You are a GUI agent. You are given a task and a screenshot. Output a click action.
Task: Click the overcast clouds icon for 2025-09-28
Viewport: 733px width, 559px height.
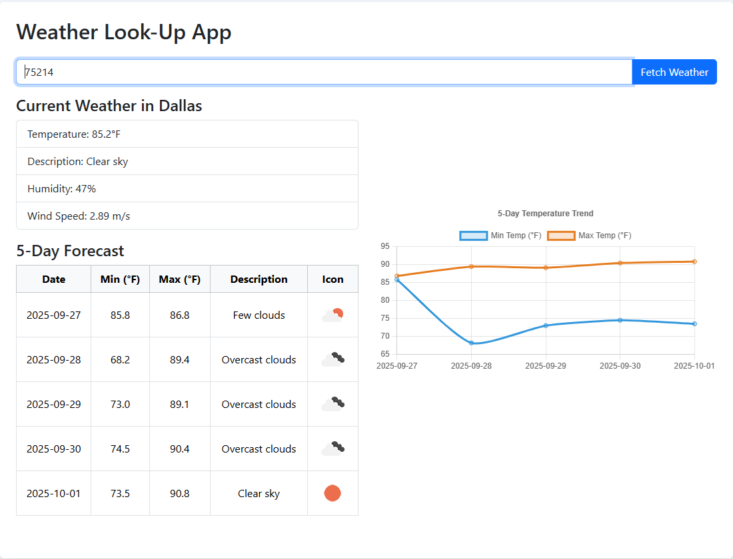tap(333, 360)
